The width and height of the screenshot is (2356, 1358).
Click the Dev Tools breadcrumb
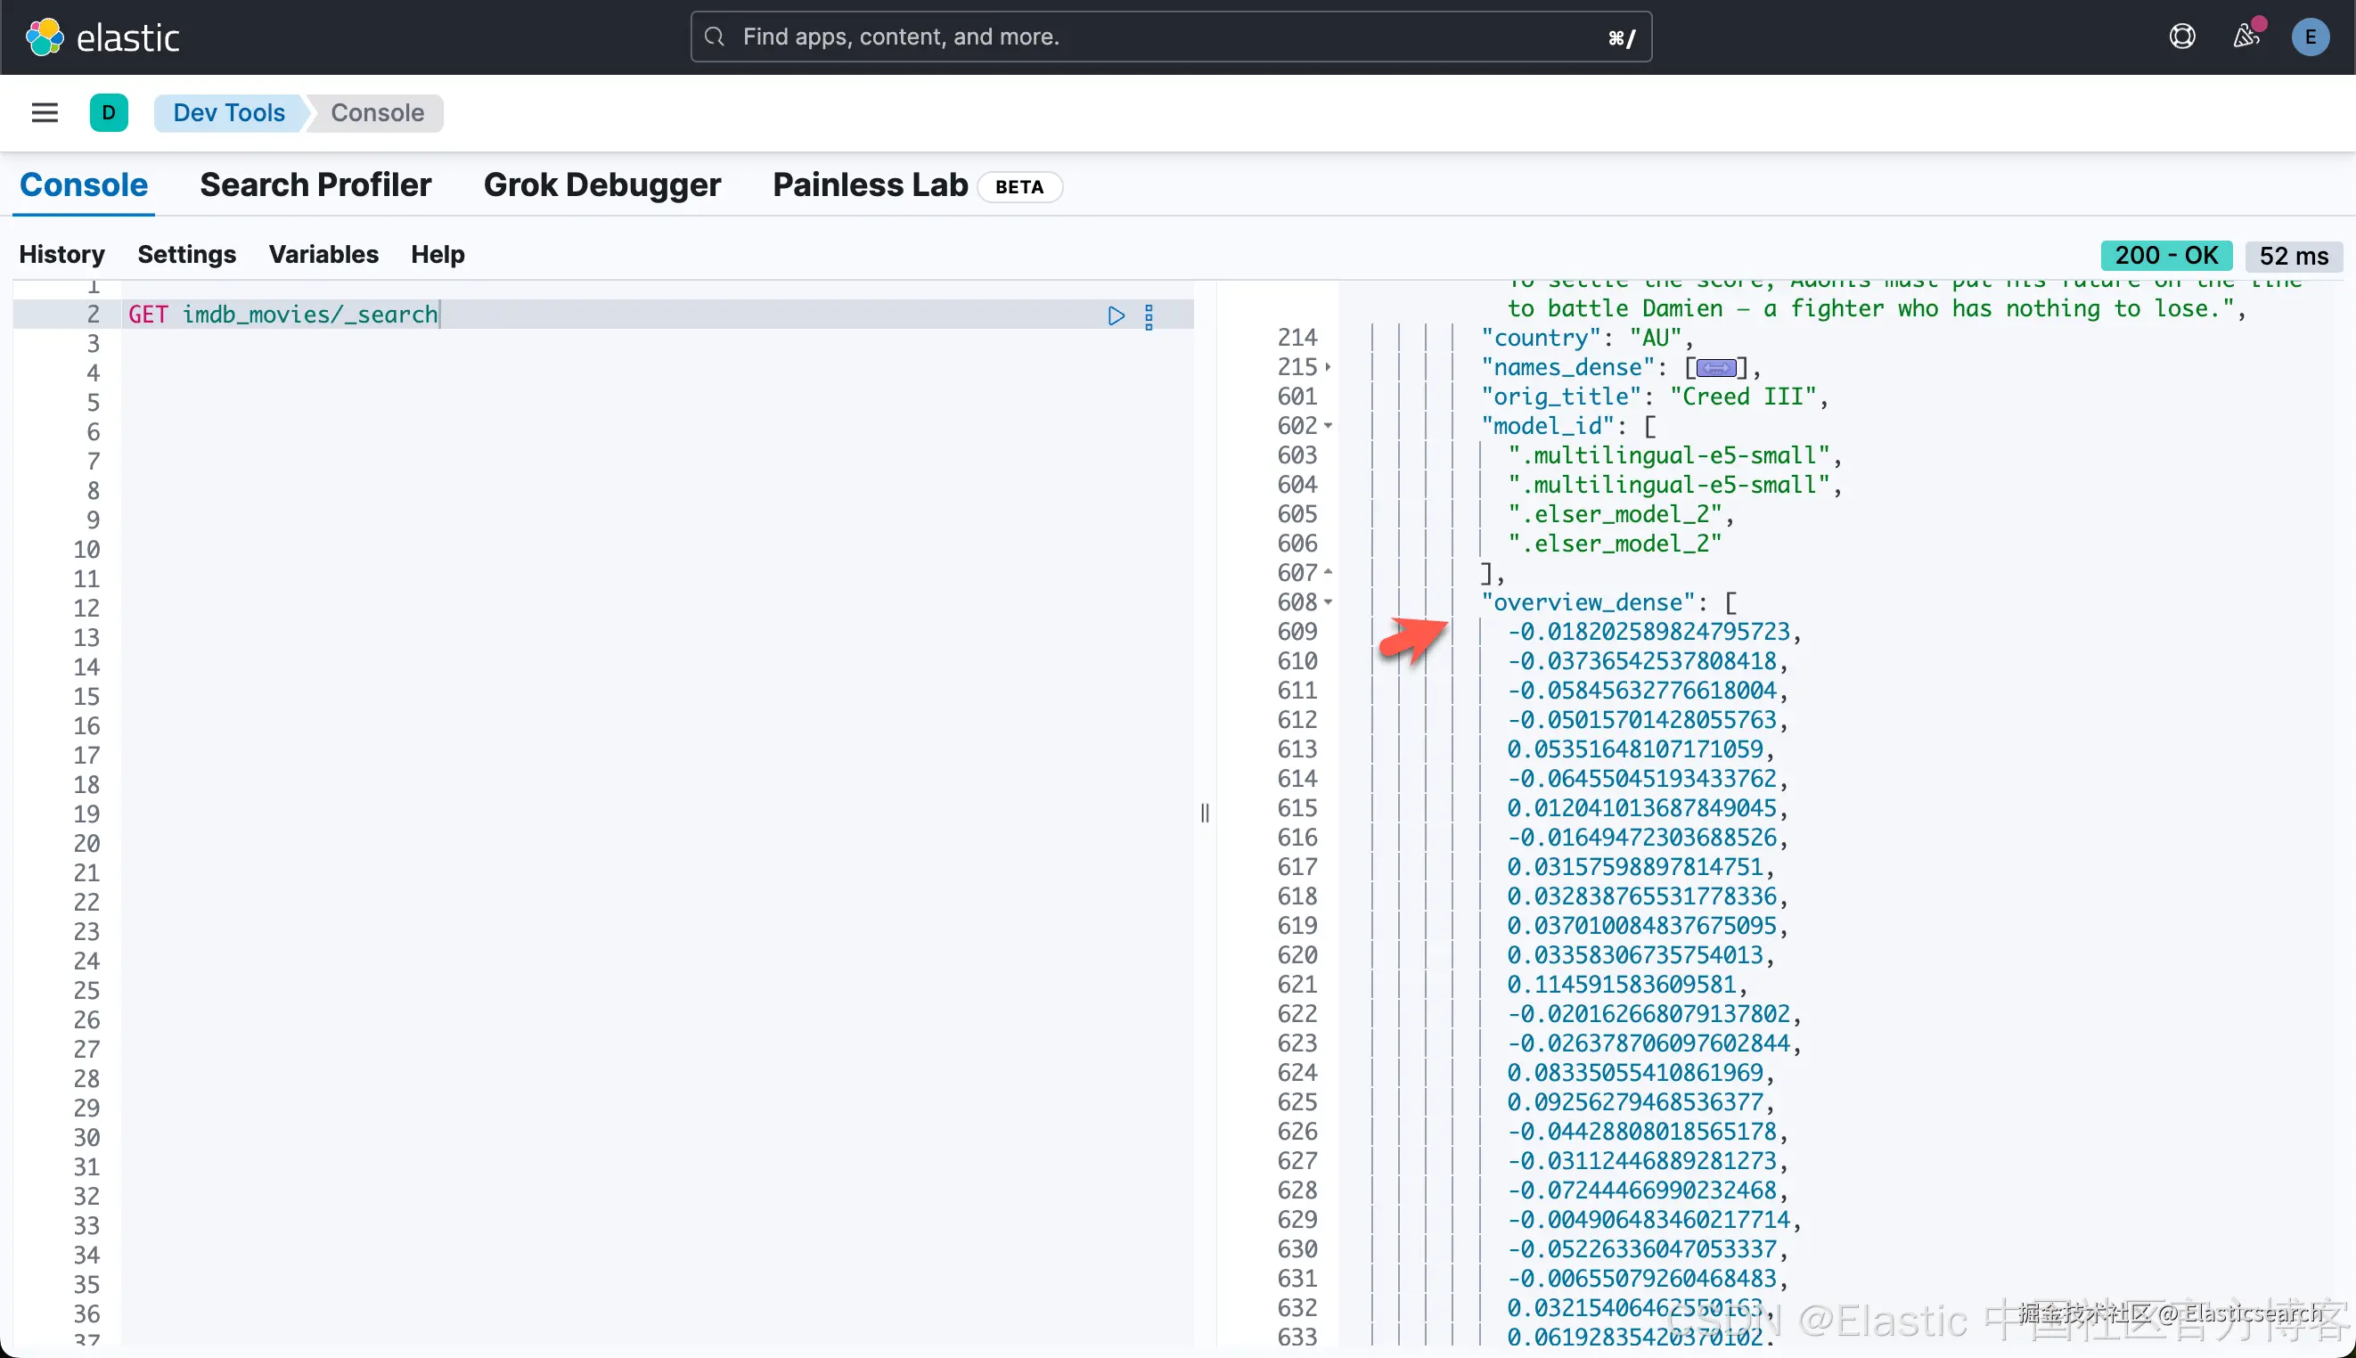[x=228, y=113]
